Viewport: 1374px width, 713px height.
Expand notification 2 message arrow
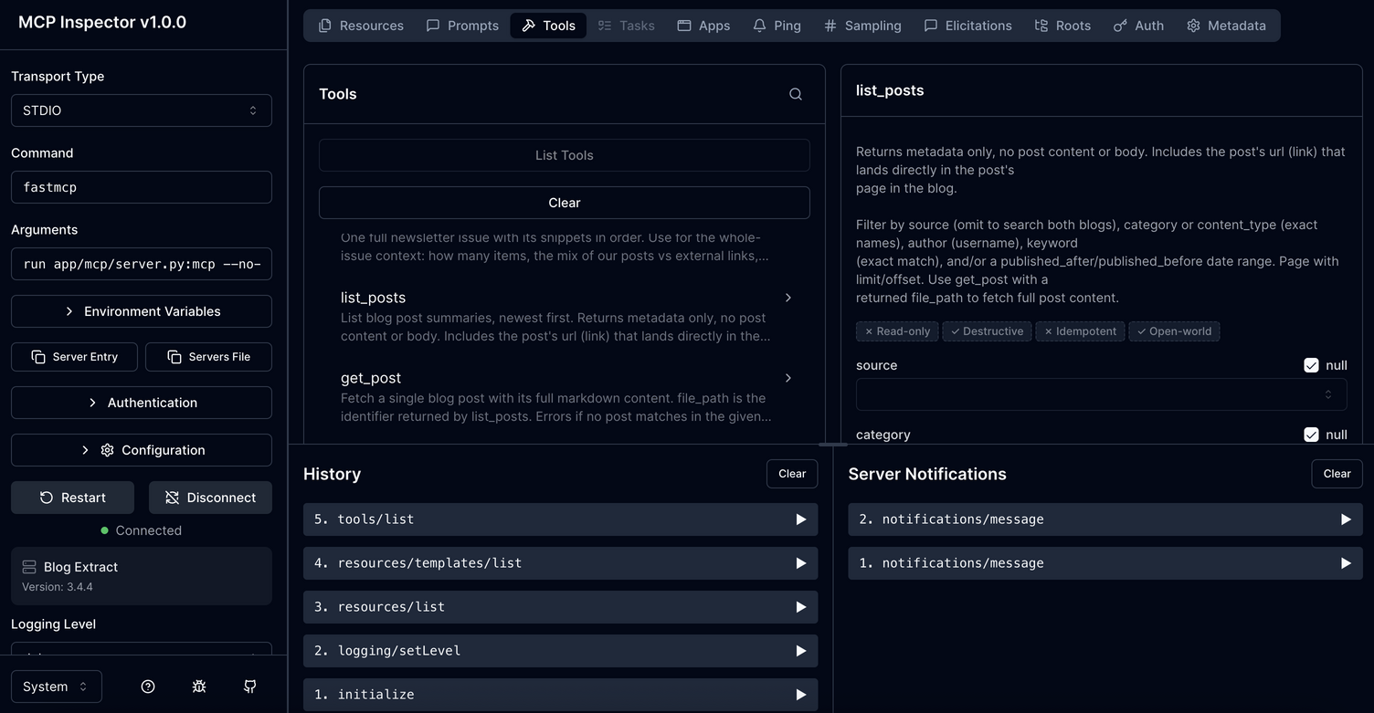pos(1345,519)
